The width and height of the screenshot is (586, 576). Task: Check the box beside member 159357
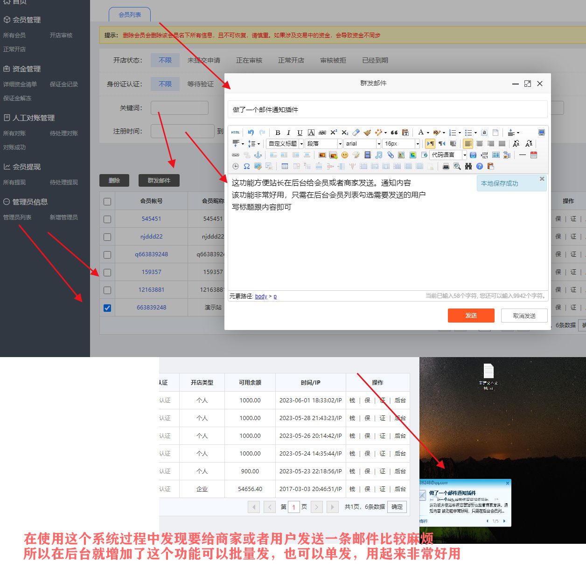(107, 272)
